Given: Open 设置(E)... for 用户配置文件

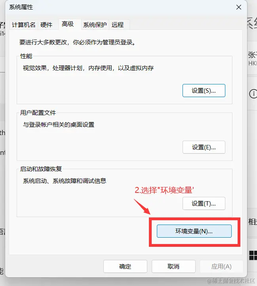Looking at the screenshot, I should pos(204,147).
